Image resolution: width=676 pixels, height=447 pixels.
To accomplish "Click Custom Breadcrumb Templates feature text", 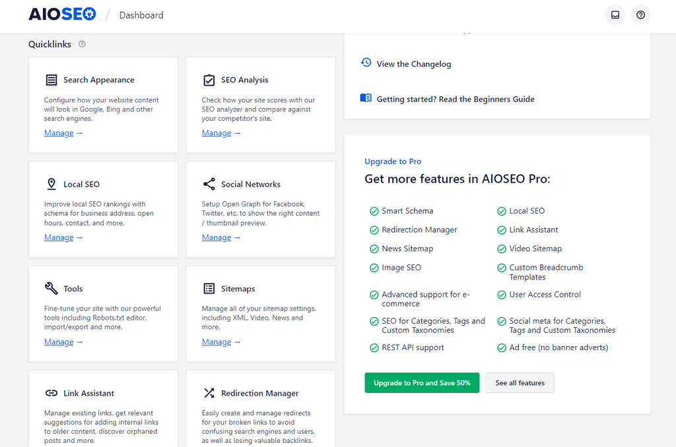I will (546, 272).
